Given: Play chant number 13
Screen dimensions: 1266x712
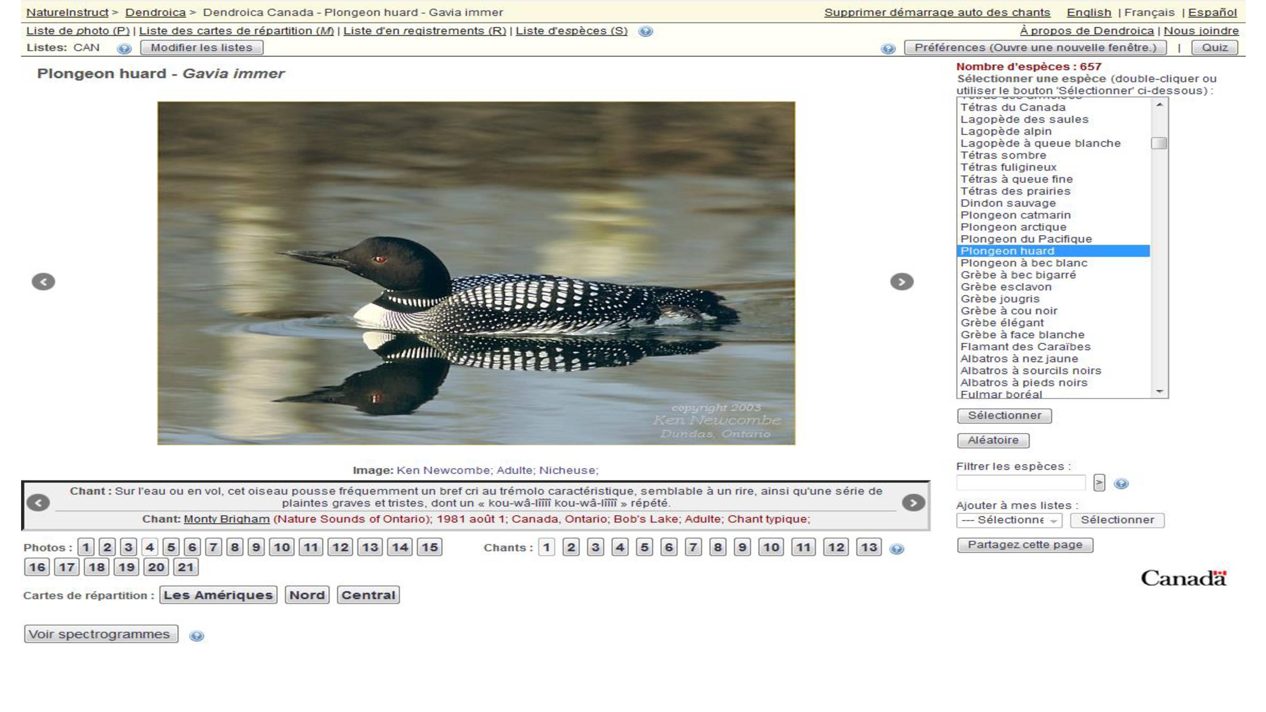Looking at the screenshot, I should click(868, 547).
